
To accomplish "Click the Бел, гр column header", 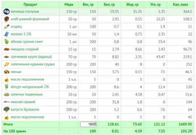I will click(109, 5).
